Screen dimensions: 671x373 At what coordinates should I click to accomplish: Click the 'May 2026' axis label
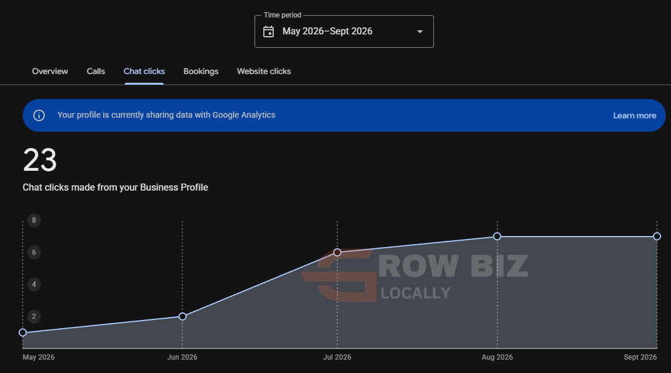38,357
